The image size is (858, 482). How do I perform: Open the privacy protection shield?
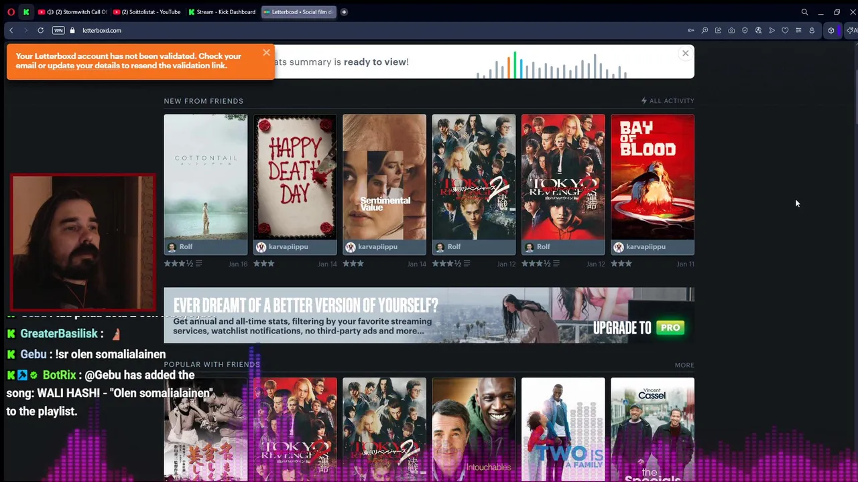pos(745,30)
